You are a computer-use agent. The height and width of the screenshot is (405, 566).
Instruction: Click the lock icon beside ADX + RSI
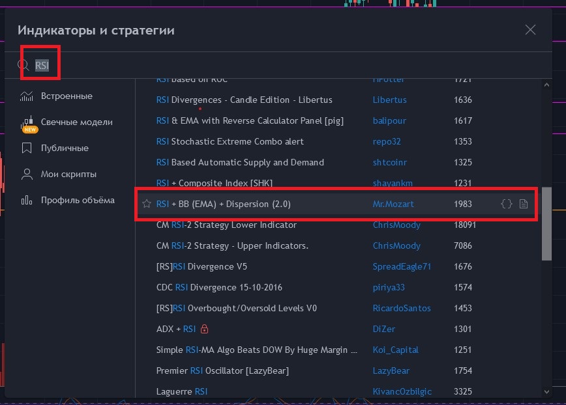coord(205,329)
